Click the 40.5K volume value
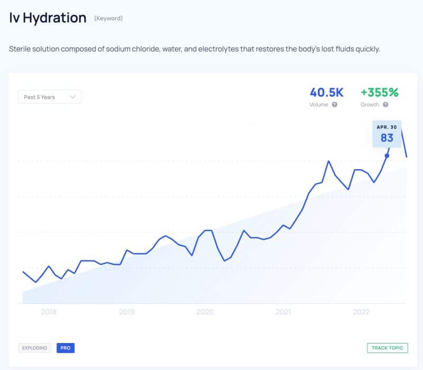Image resolution: width=423 pixels, height=370 pixels. [327, 91]
